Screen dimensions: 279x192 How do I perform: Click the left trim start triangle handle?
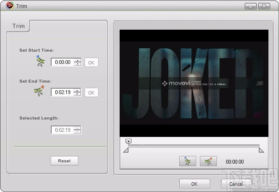point(126,150)
